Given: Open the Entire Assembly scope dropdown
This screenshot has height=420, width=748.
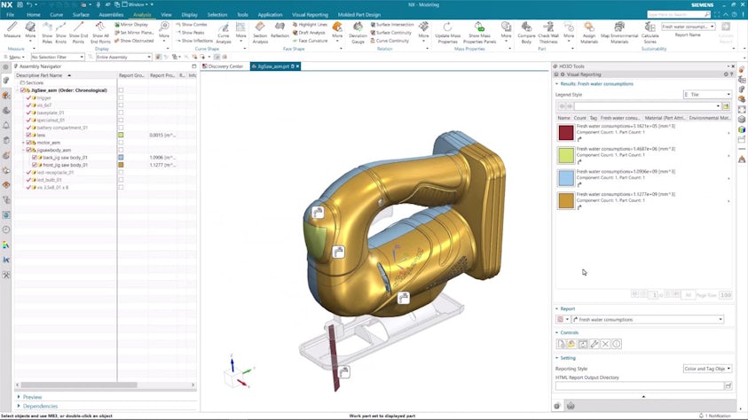Looking at the screenshot, I should (123, 57).
